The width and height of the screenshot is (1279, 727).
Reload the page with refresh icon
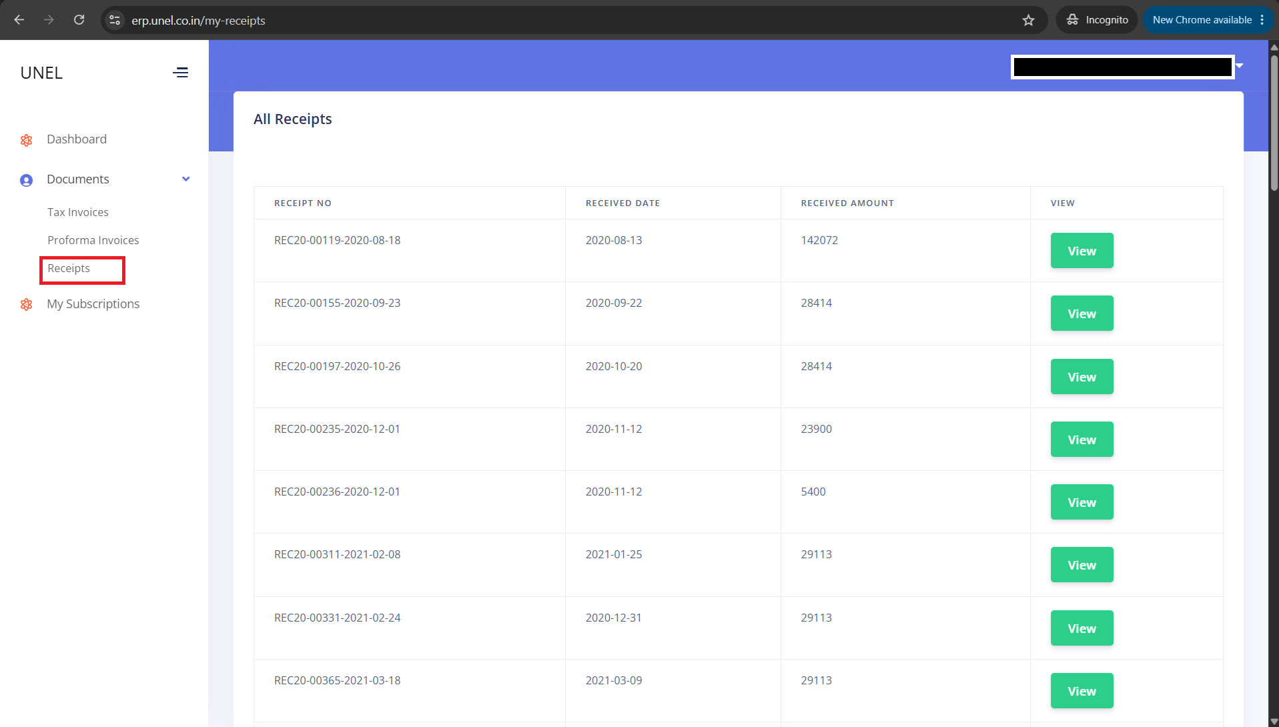[79, 20]
